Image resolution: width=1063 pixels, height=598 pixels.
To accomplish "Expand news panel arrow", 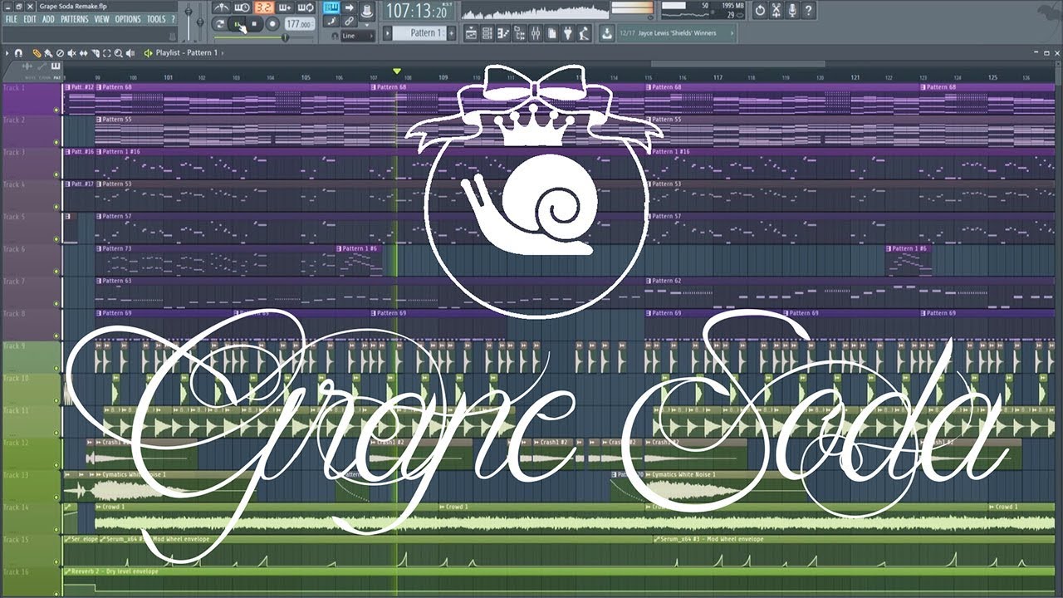I will 732,32.
